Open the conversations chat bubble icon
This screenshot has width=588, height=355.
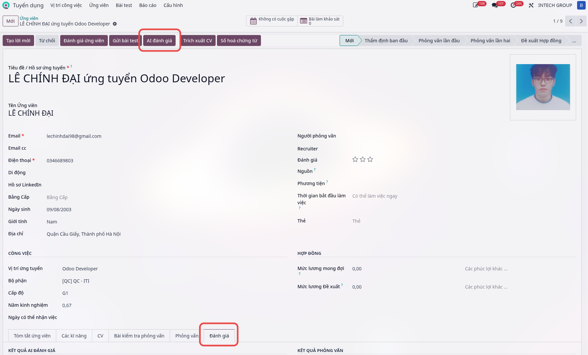[x=495, y=5]
